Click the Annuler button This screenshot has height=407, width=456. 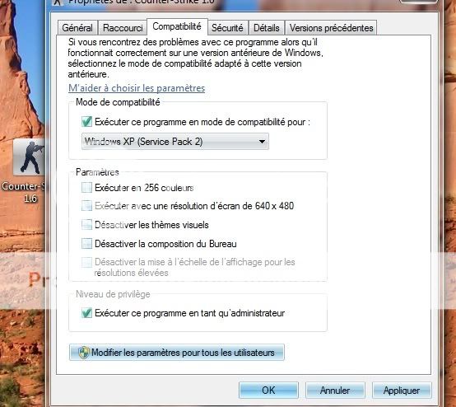point(335,391)
